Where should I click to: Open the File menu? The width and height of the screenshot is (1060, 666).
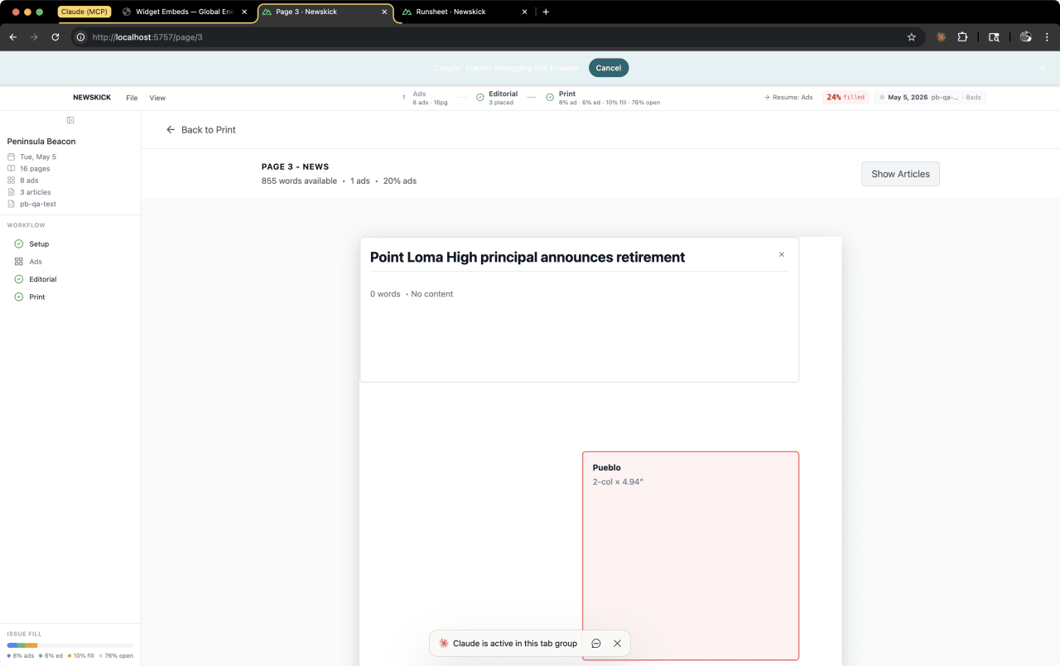tap(132, 98)
